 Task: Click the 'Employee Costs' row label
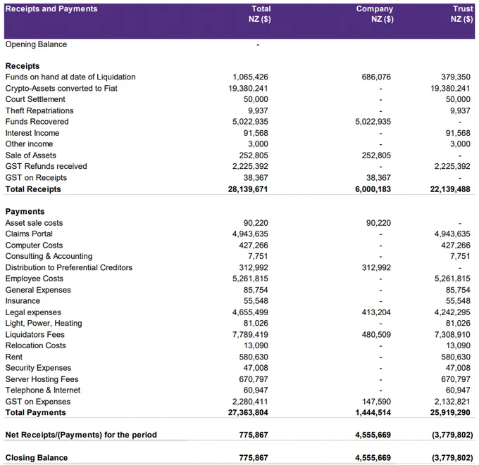(35, 279)
